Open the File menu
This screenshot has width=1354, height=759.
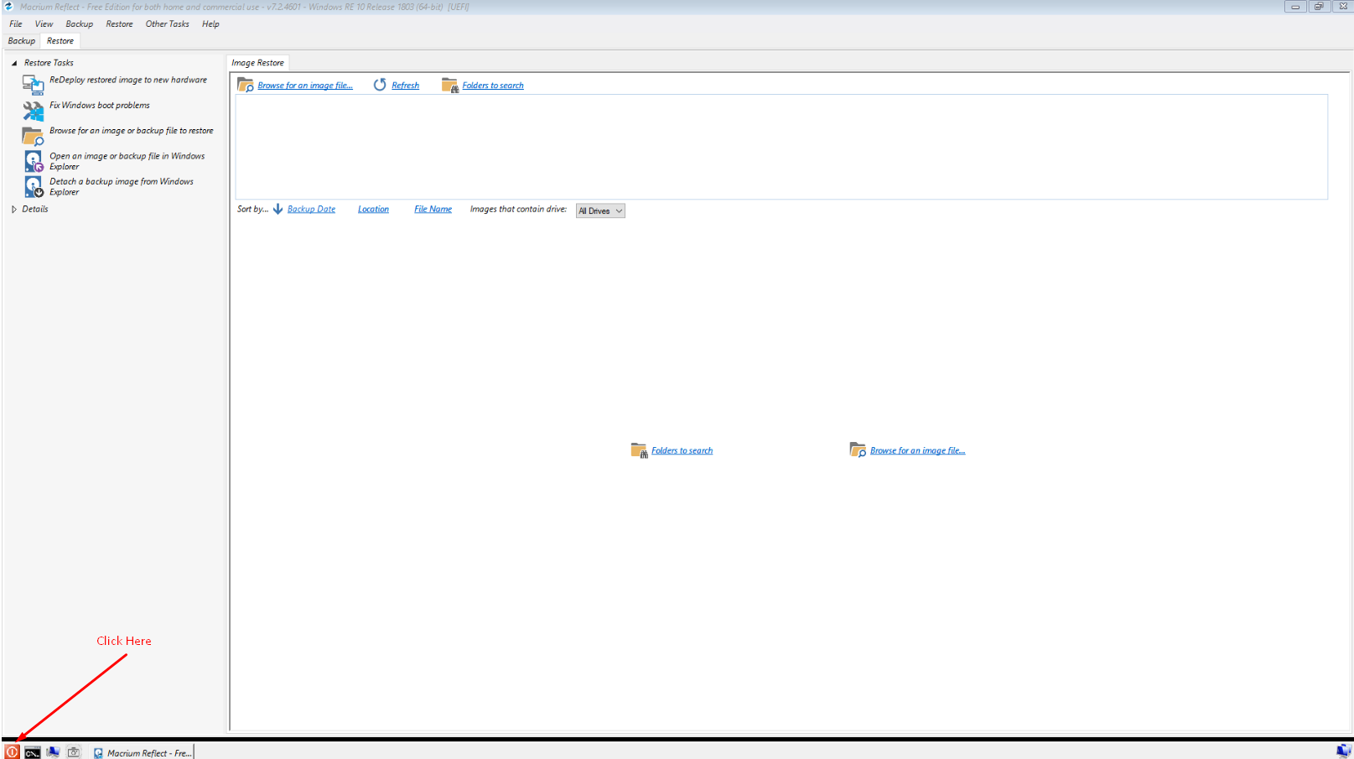[x=16, y=23]
